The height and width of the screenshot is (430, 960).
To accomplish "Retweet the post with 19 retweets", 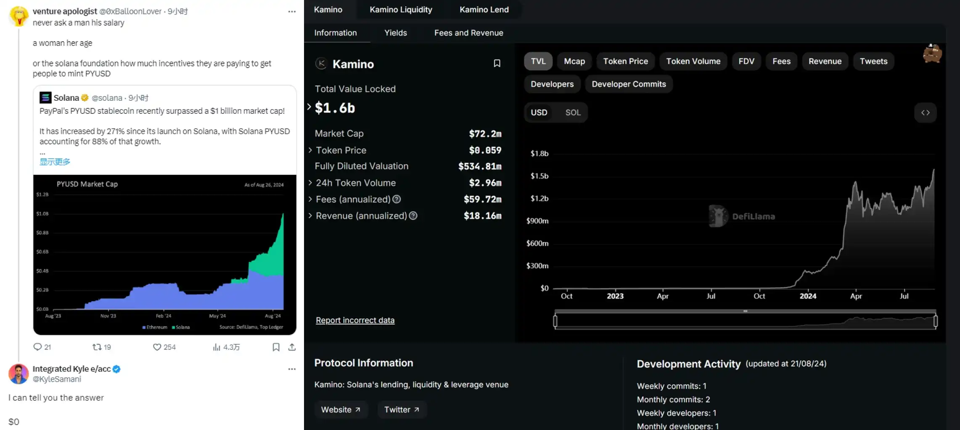I will click(101, 347).
